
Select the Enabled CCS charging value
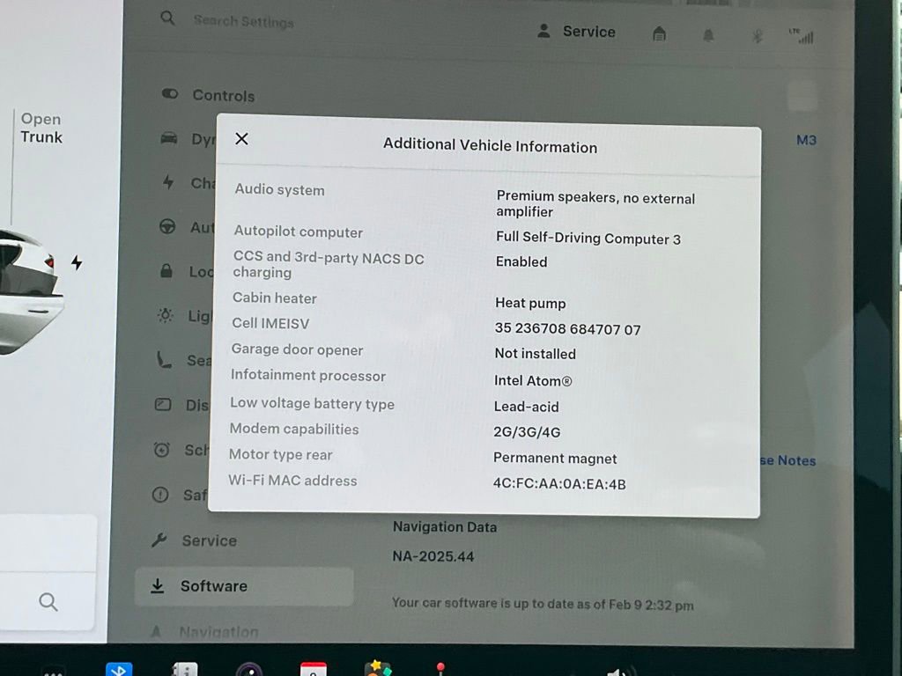(521, 261)
